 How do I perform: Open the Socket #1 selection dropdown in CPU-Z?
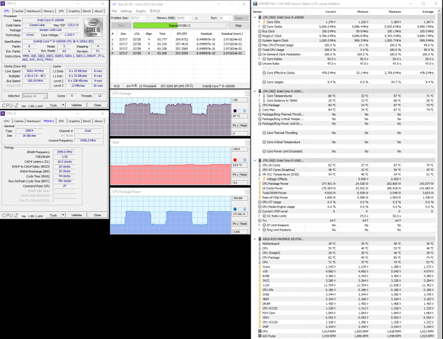(x=35, y=96)
